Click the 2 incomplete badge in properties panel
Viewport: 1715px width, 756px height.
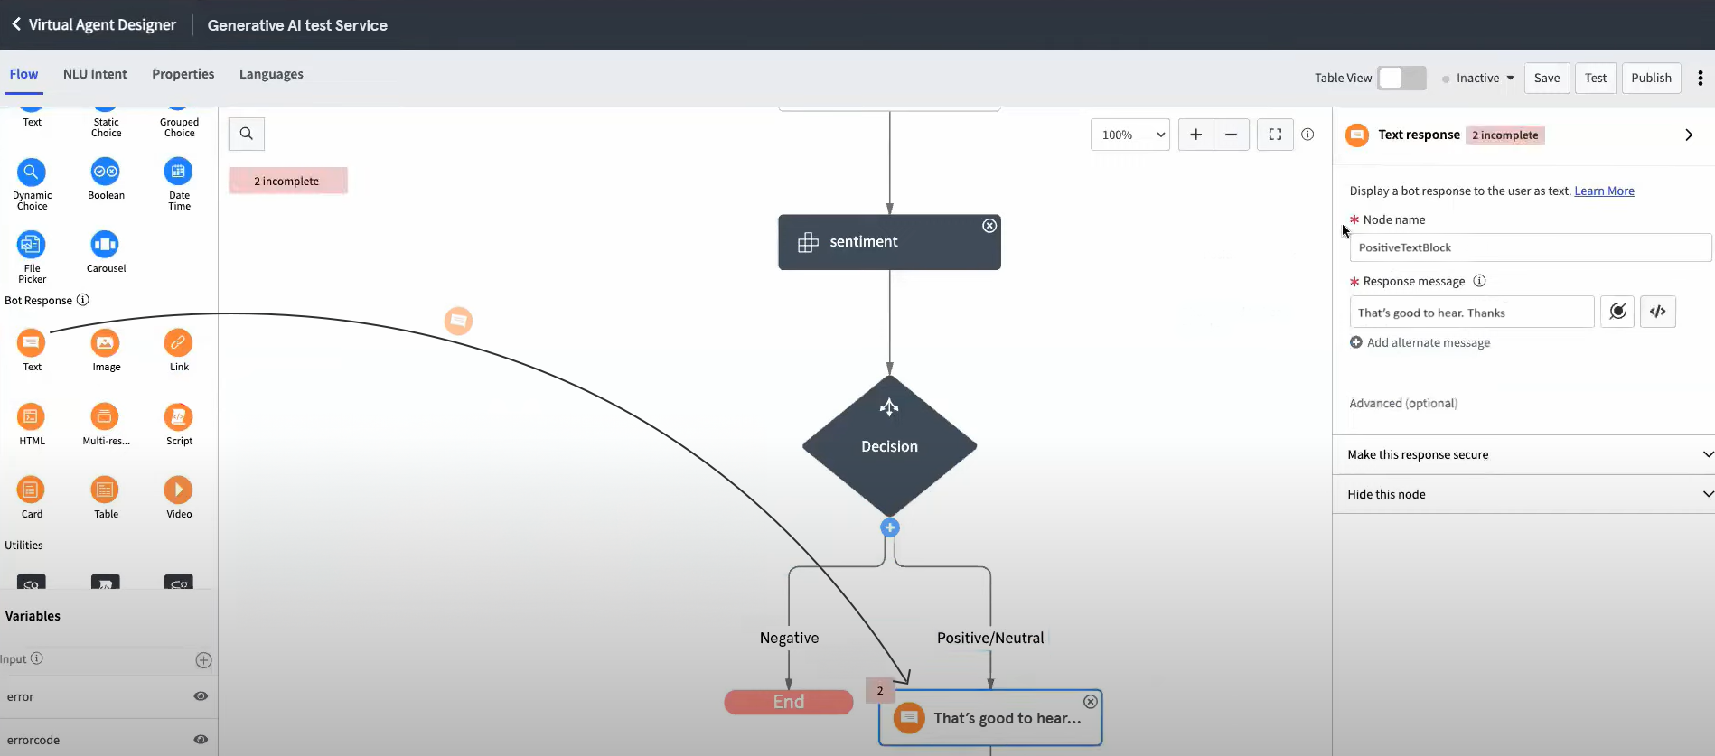[x=1505, y=135]
